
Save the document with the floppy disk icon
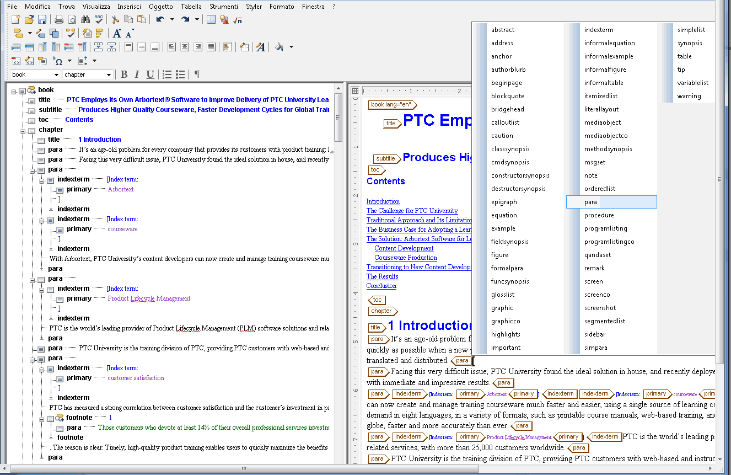coord(42,20)
